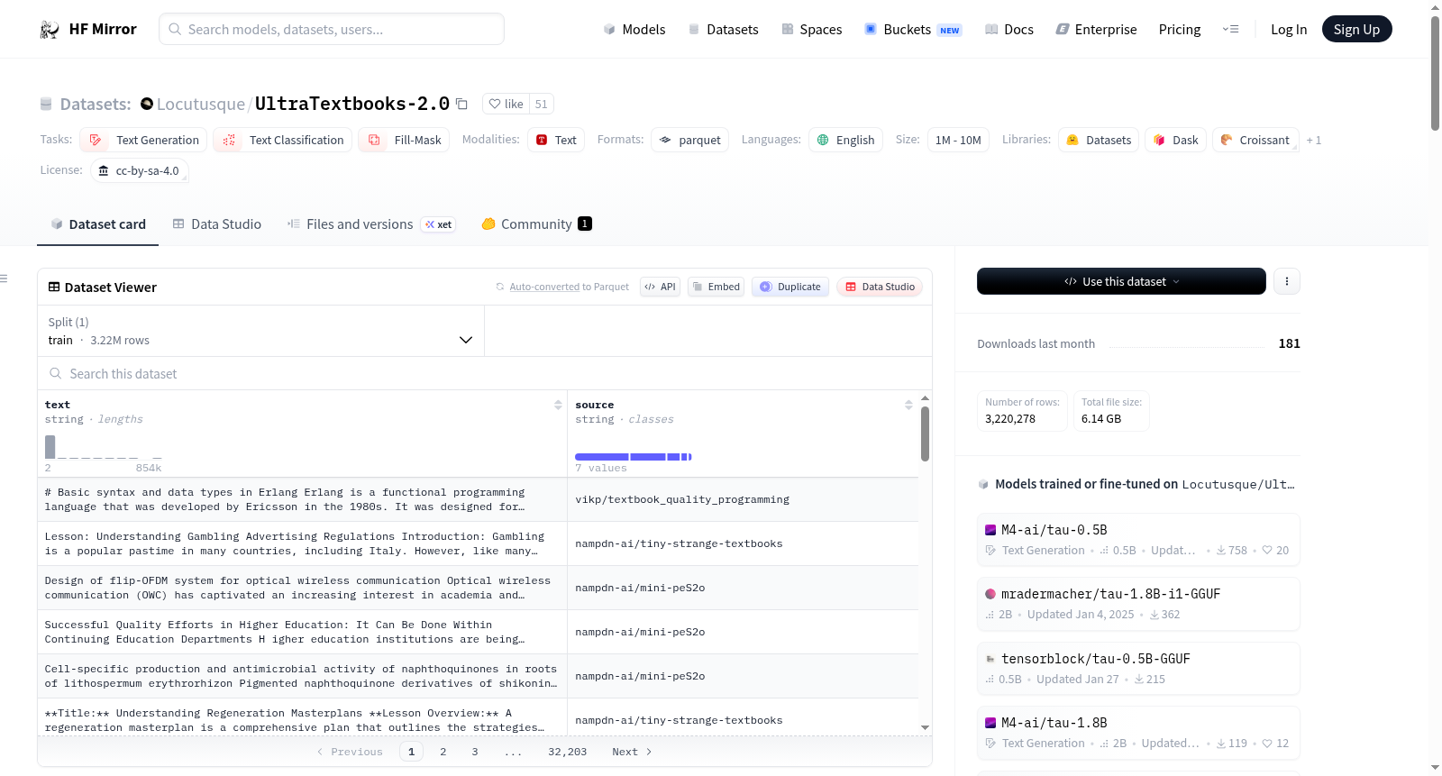The width and height of the screenshot is (1442, 776).
Task: Toggle the left sidebar menu icon
Action: (4, 278)
